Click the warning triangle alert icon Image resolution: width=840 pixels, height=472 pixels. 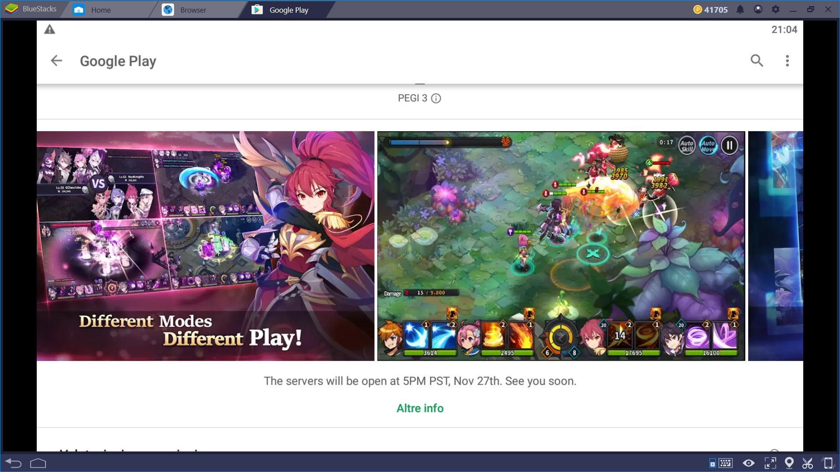pyautogui.click(x=49, y=29)
